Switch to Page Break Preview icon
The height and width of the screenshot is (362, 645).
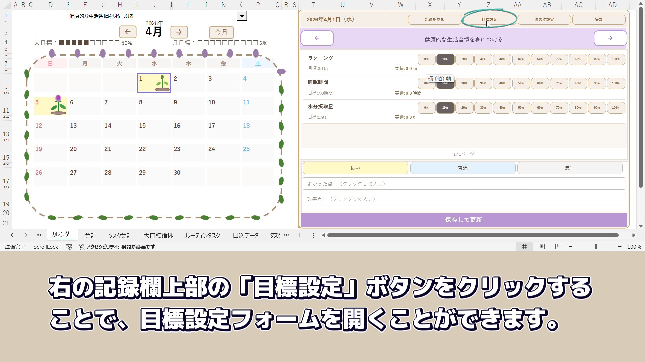[x=558, y=247]
